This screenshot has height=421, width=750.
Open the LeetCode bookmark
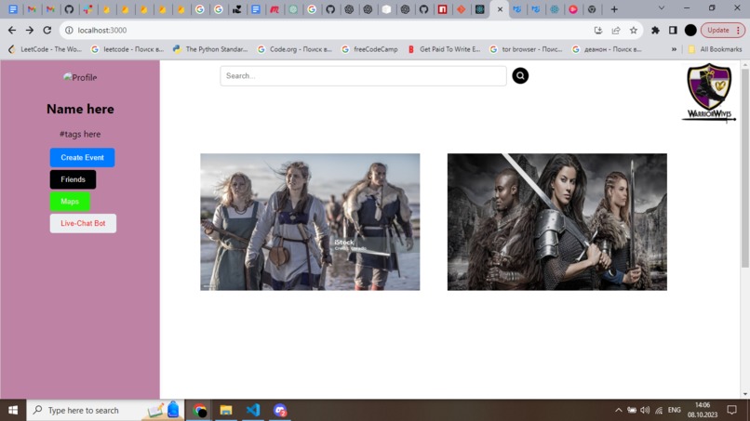pos(46,49)
